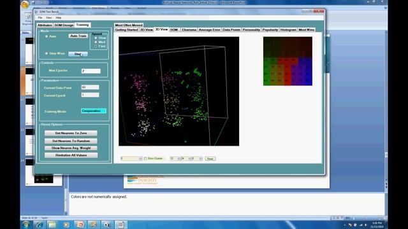This screenshot has width=408, height=229.
Task: Toggle the Show Clusters checkbox
Action: tap(145, 158)
